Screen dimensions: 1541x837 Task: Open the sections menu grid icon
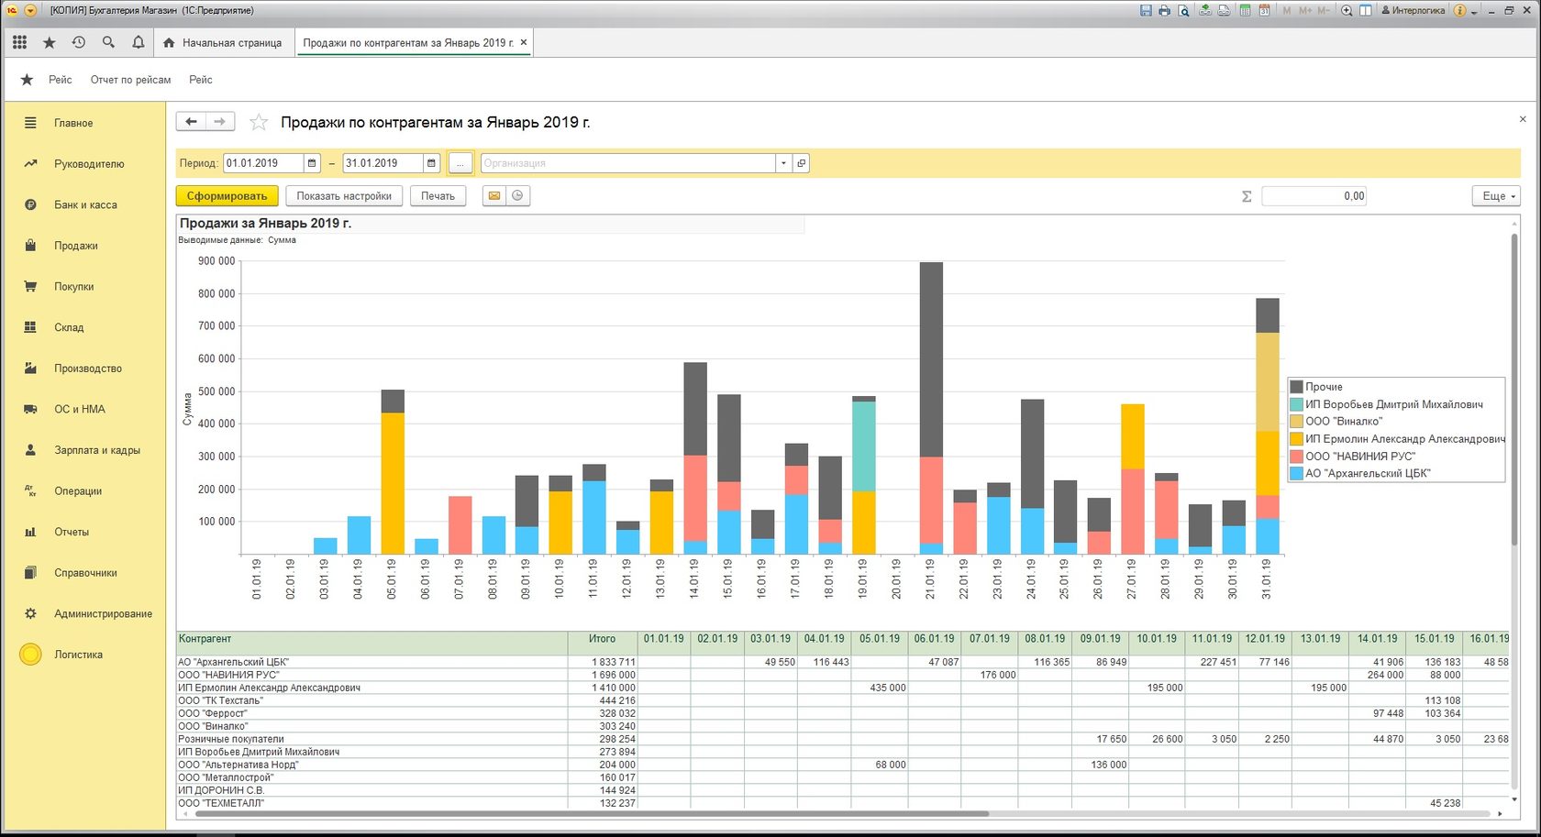click(x=19, y=42)
